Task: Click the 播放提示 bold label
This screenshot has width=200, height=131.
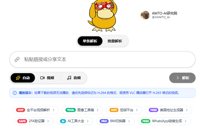Action: (26, 93)
